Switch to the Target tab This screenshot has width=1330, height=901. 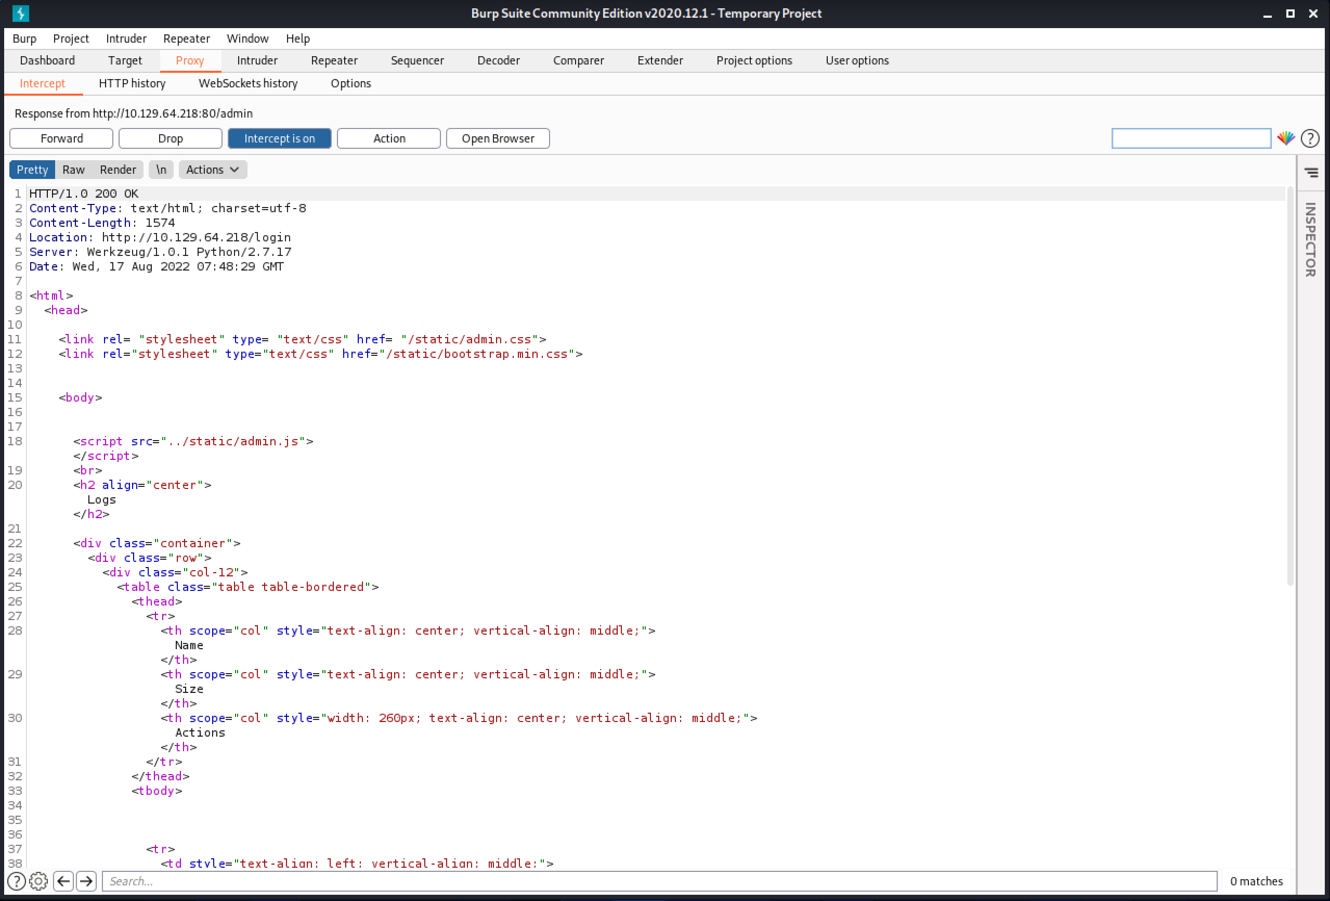125,61
